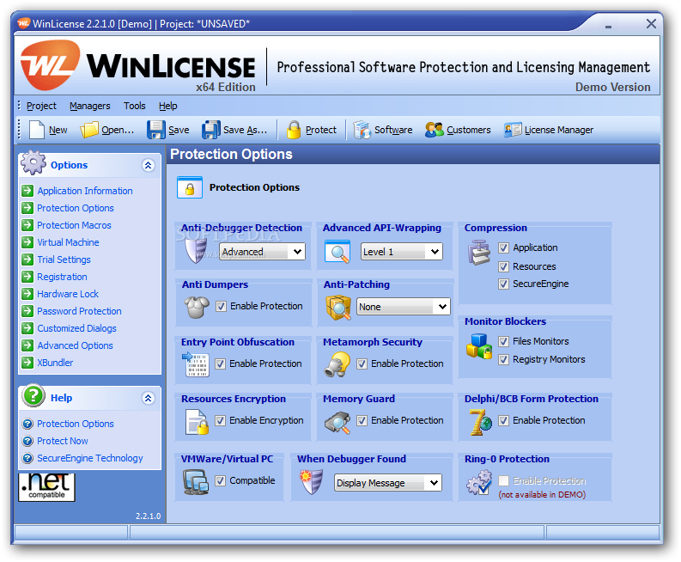681x562 pixels.
Task: Click the Options gear icon
Action: (x=33, y=162)
